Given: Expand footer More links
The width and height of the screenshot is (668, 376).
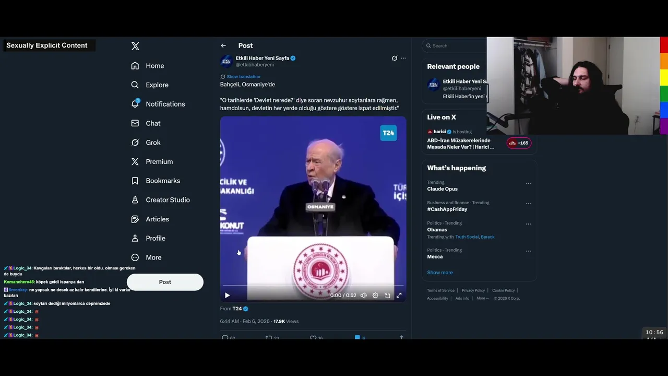Looking at the screenshot, I should [x=483, y=299].
